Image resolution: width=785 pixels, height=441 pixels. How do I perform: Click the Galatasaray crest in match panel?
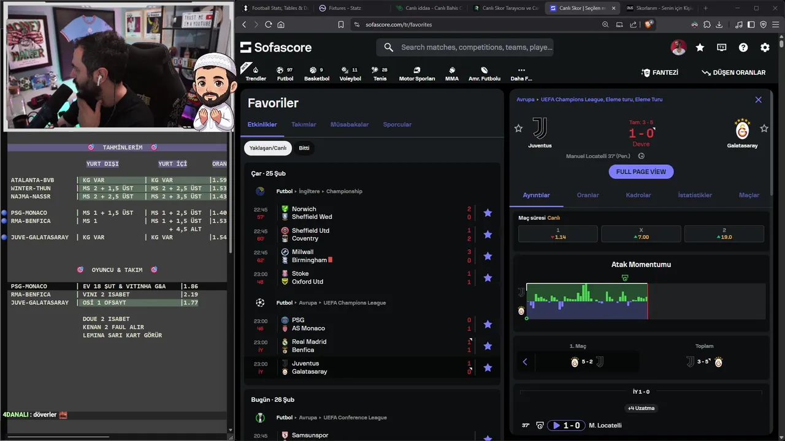[742, 129]
